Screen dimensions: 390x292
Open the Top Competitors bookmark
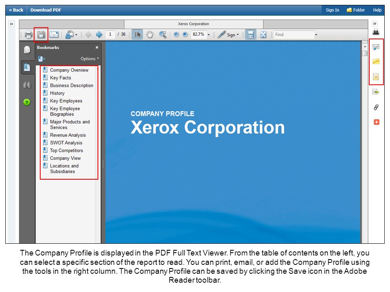(x=66, y=150)
